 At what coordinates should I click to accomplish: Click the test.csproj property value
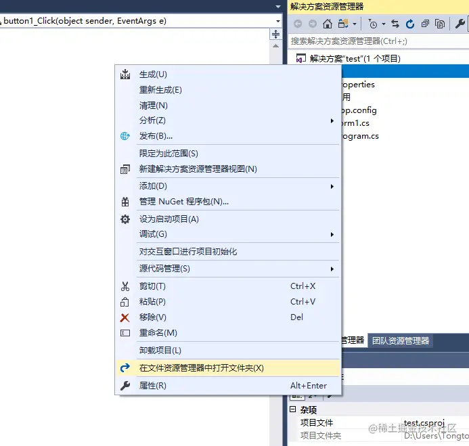pos(424,423)
